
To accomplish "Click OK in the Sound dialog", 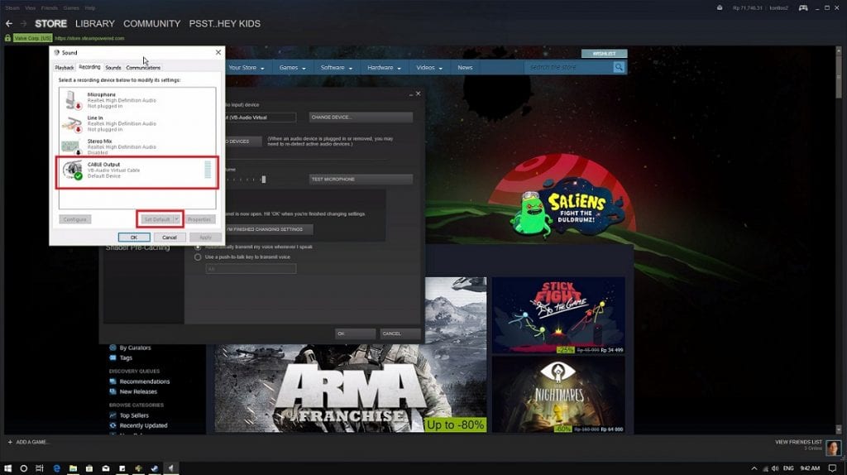I will pos(134,237).
